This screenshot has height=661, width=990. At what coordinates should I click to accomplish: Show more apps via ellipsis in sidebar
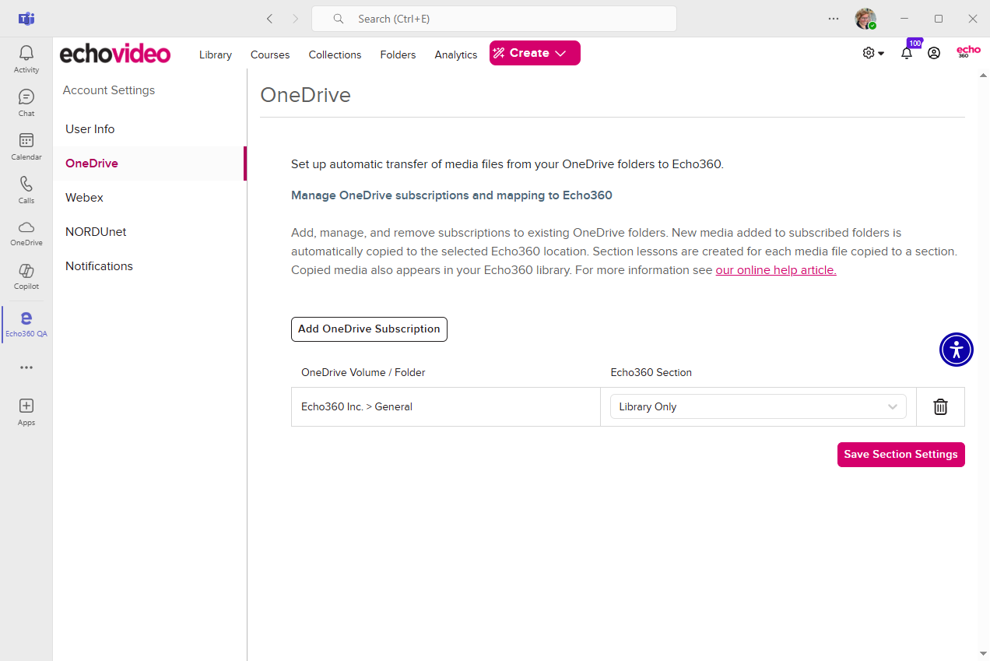click(x=26, y=367)
